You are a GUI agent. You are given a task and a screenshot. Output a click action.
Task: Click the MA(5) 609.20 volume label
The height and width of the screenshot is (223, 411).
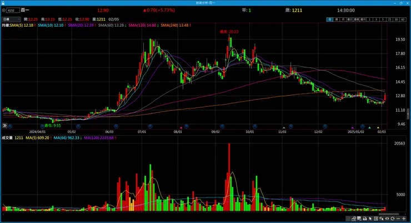[x=38, y=138]
